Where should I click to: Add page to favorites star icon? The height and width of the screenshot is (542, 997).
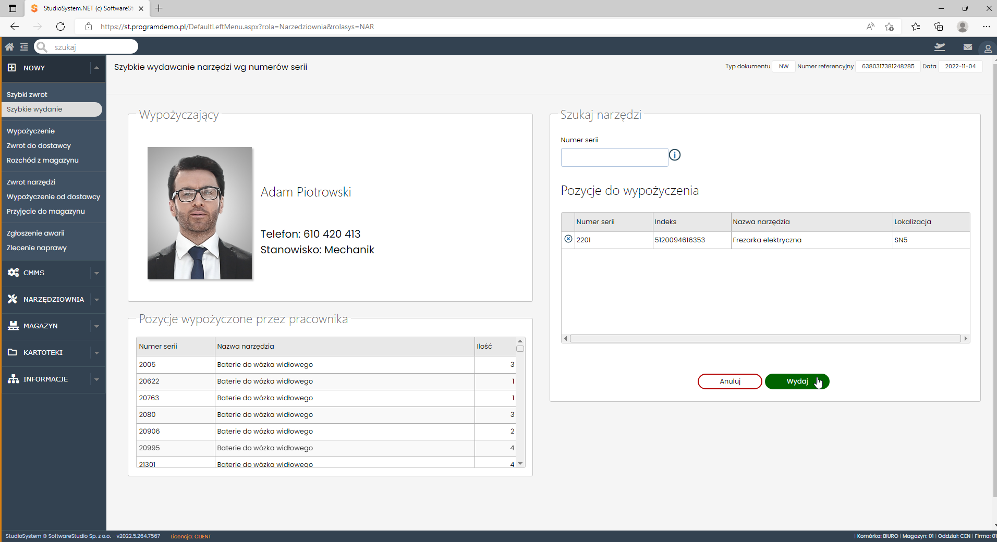[x=890, y=27]
